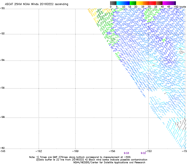Click the '-50' latitude axis label
This screenshot has width=187, height=164.
click(2, 8)
